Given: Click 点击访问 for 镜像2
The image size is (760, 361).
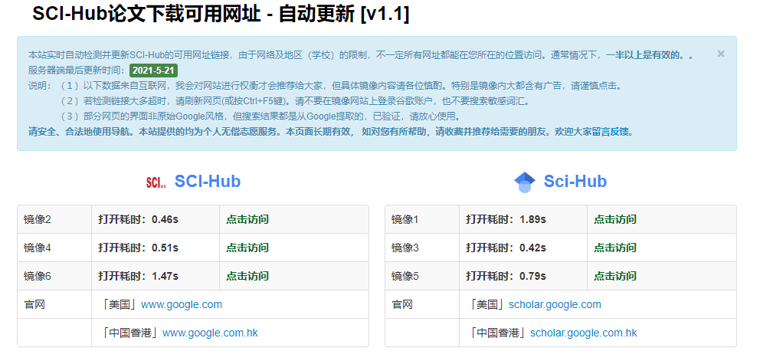Looking at the screenshot, I should tap(247, 219).
